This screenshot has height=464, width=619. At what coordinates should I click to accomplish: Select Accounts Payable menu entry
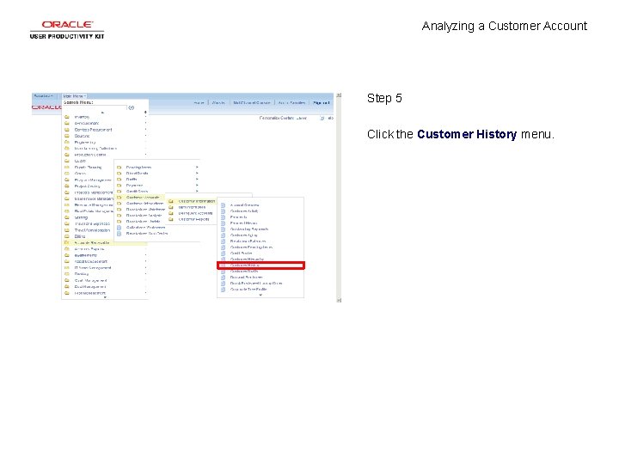coord(89,249)
